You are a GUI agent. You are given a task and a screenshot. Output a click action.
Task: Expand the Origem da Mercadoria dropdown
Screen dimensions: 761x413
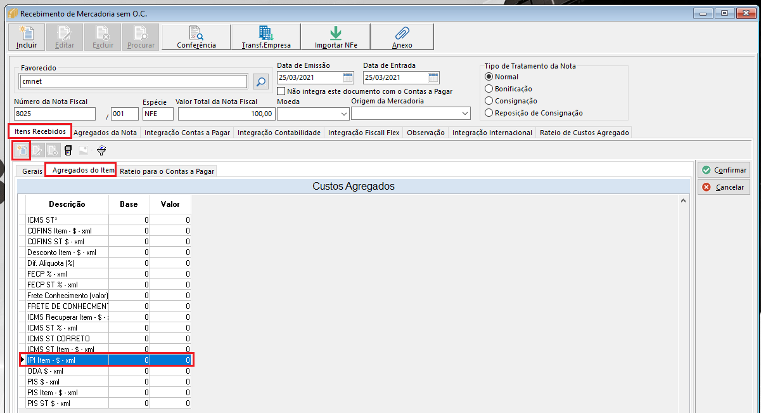click(465, 114)
